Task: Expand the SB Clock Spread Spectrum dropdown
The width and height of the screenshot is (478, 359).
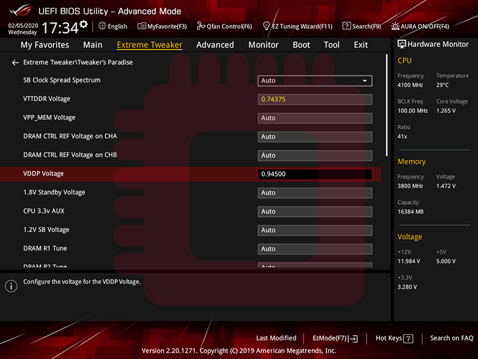Action: 315,81
